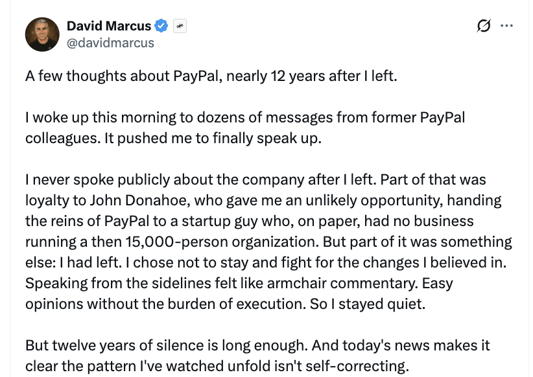Open the @davidmarcus handle link
This screenshot has width=533, height=377.
click(x=110, y=43)
